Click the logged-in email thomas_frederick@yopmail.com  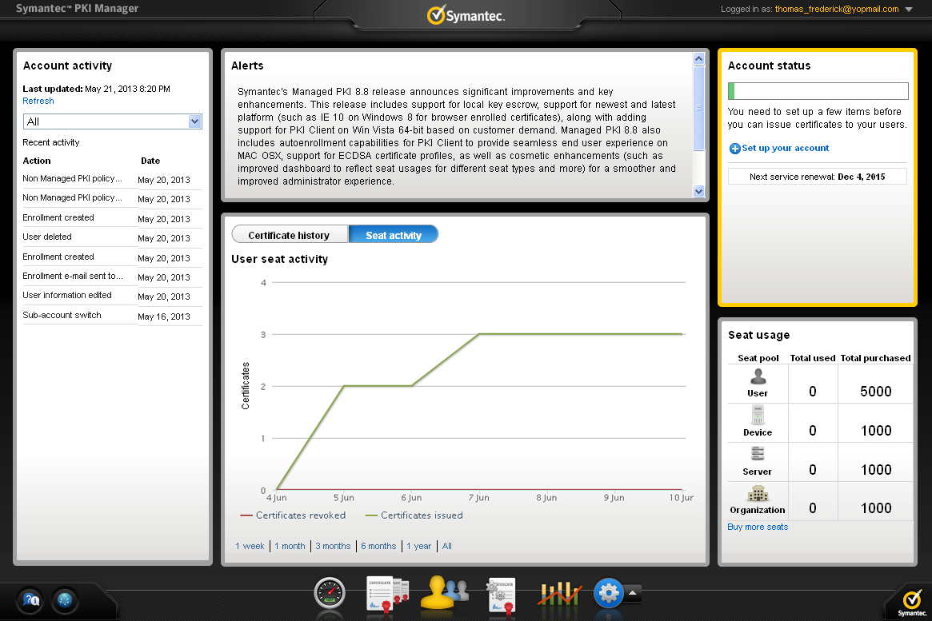(837, 9)
